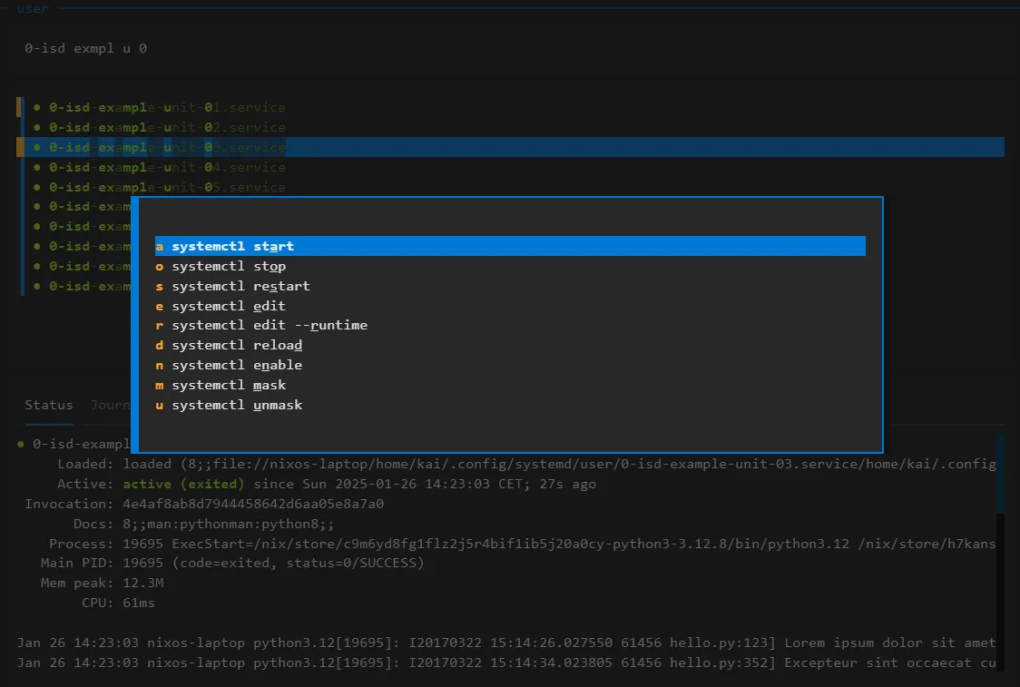Click the CPU value 61ms
The height and width of the screenshot is (687, 1020).
(x=139, y=604)
